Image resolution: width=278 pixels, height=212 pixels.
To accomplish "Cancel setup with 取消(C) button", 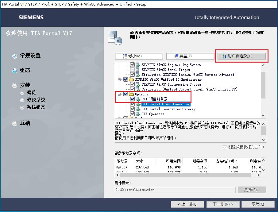I will [x=258, y=204].
